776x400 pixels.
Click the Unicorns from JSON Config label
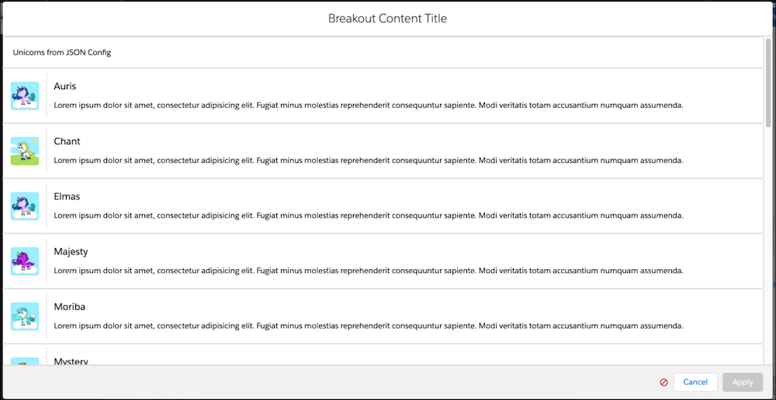pos(62,53)
